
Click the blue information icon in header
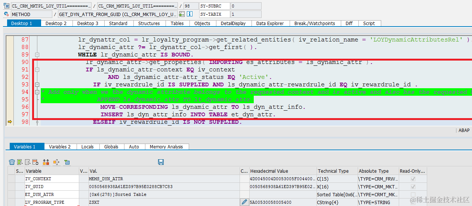pos(189,14)
